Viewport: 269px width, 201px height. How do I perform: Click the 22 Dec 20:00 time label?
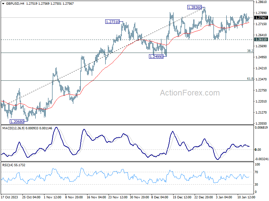coord(203,197)
